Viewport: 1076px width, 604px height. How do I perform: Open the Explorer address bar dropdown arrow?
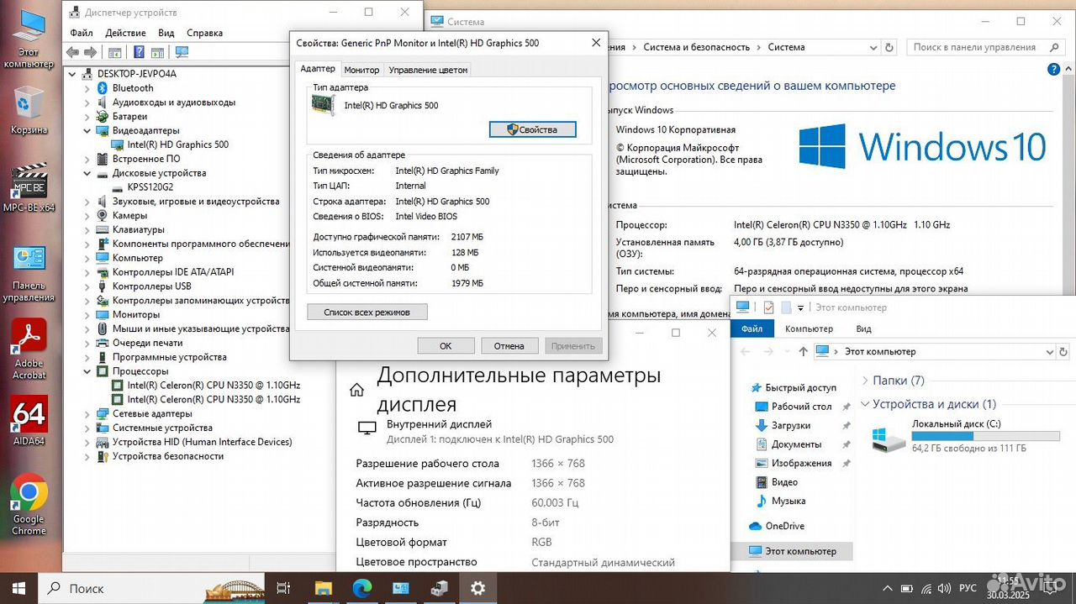pyautogui.click(x=1049, y=352)
